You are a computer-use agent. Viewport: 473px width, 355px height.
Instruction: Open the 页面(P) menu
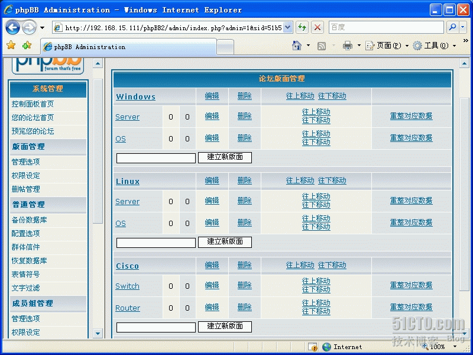click(387, 46)
